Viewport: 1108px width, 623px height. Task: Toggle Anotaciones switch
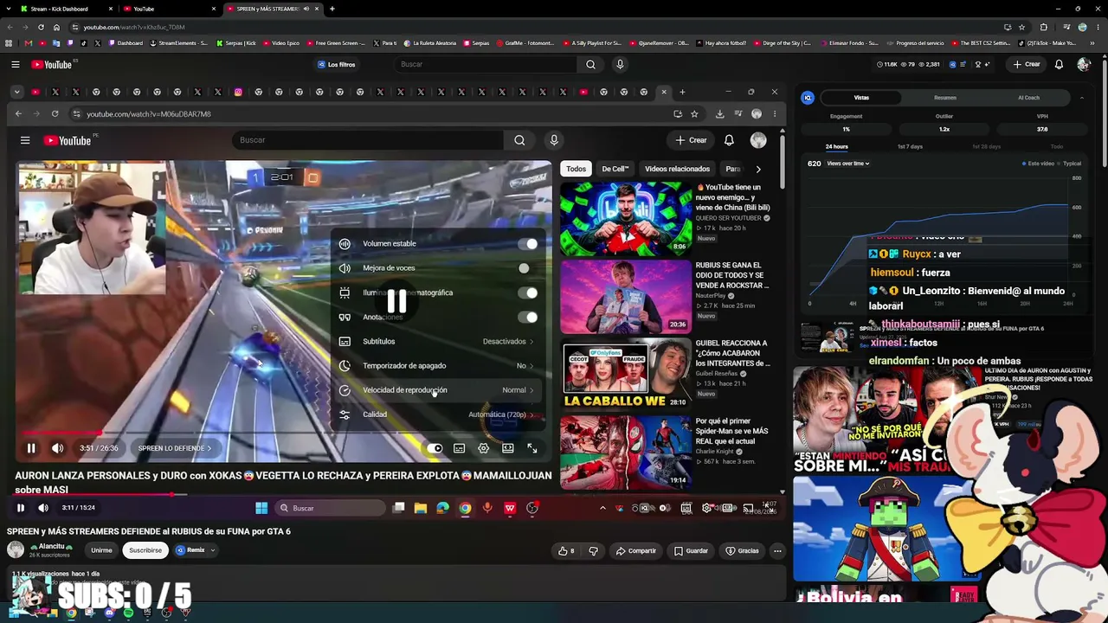click(527, 317)
